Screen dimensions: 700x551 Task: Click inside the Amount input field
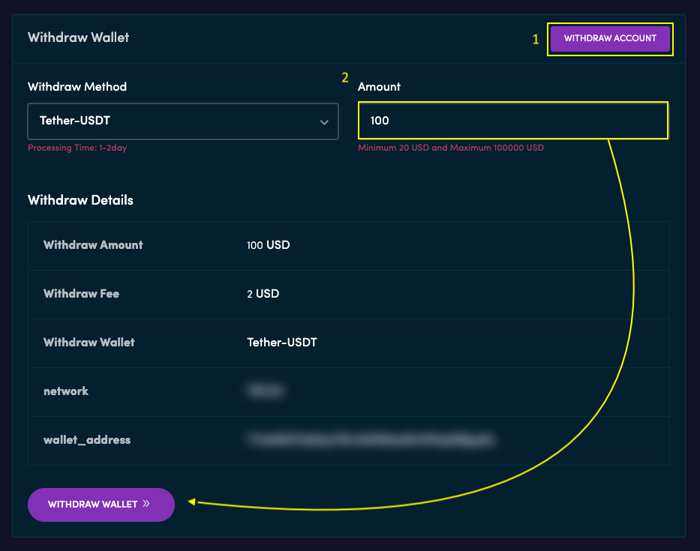[x=512, y=120]
